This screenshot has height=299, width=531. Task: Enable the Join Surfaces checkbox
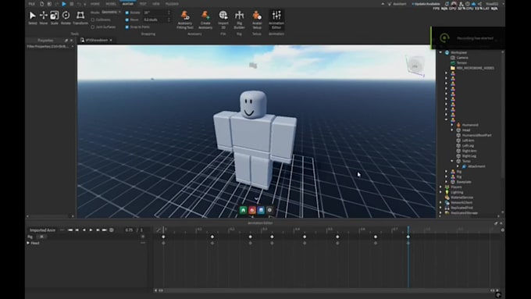(x=92, y=27)
